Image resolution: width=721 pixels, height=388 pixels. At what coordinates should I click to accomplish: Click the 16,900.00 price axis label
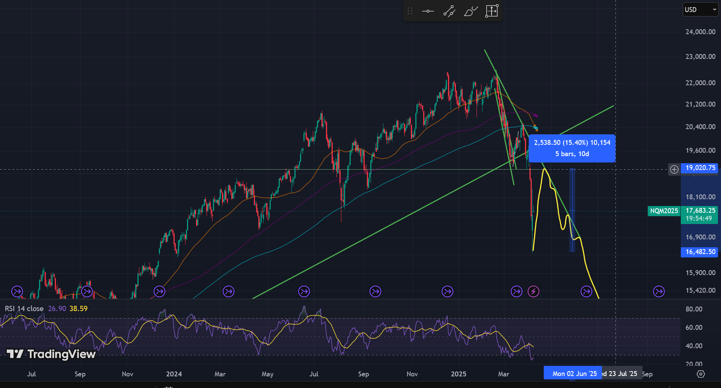700,237
